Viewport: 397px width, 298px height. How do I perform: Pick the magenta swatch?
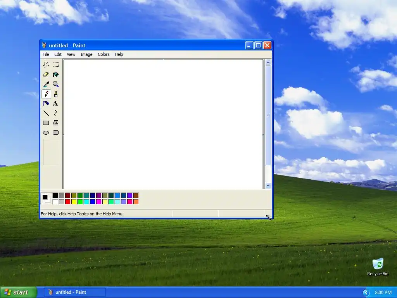(x=99, y=202)
